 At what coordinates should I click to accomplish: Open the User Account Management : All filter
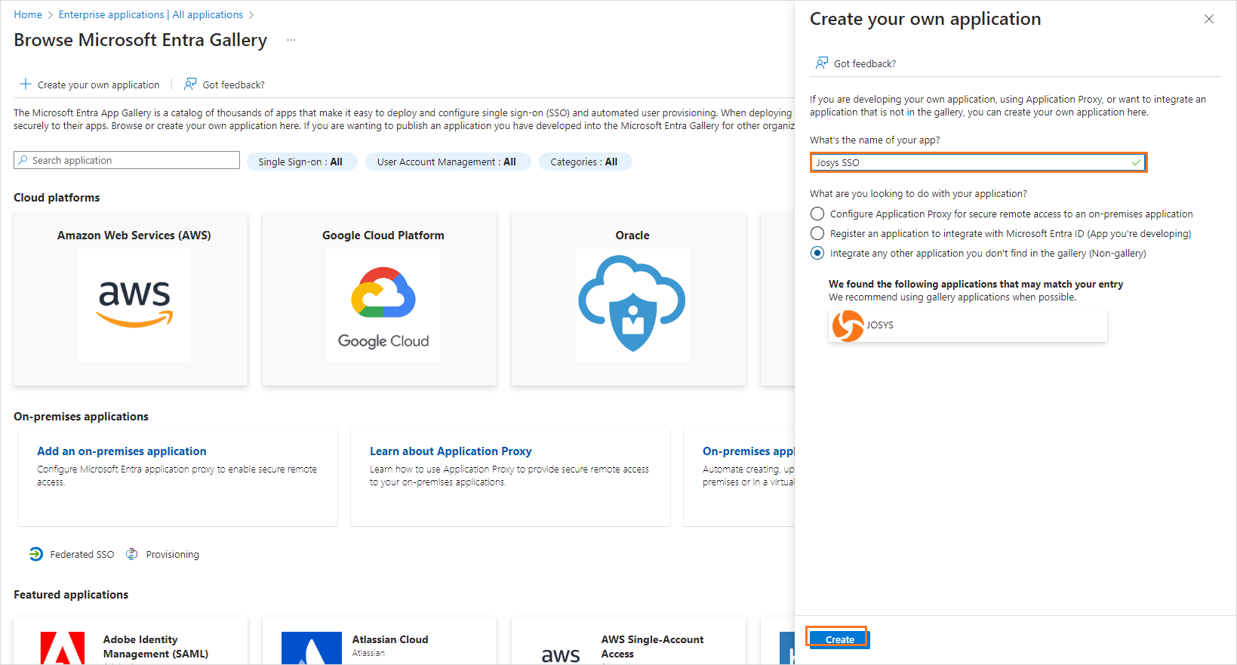pos(448,162)
